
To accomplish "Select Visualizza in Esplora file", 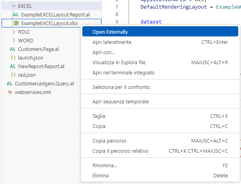I will (160, 63).
